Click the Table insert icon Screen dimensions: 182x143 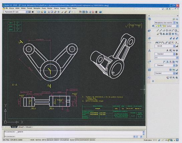tap(170, 70)
